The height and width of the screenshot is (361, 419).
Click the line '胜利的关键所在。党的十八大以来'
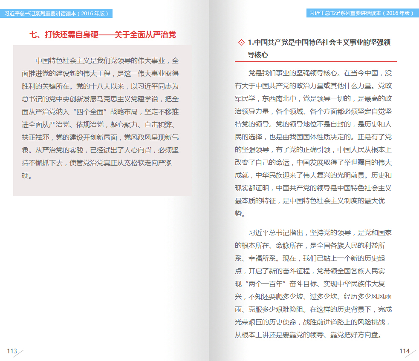click(73, 86)
